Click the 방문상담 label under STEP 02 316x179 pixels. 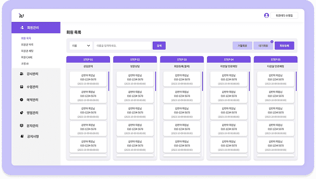point(135,67)
